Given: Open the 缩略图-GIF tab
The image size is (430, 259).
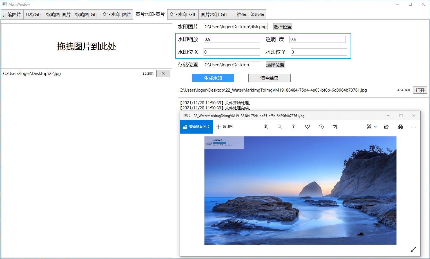Looking at the screenshot, I should coord(86,14).
